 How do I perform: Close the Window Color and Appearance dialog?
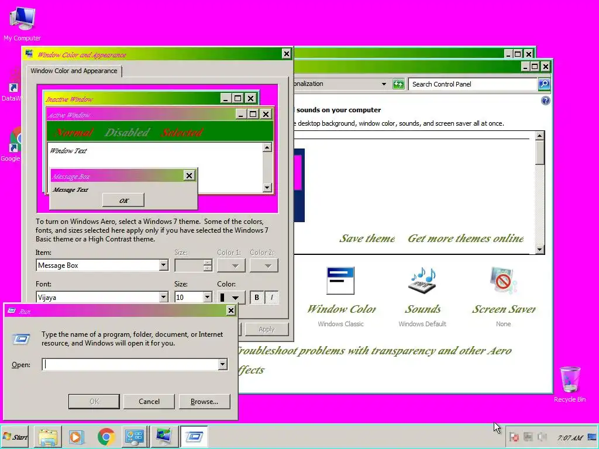287,54
